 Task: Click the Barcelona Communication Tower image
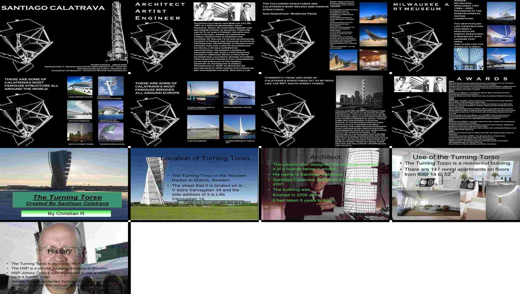pos(111,86)
